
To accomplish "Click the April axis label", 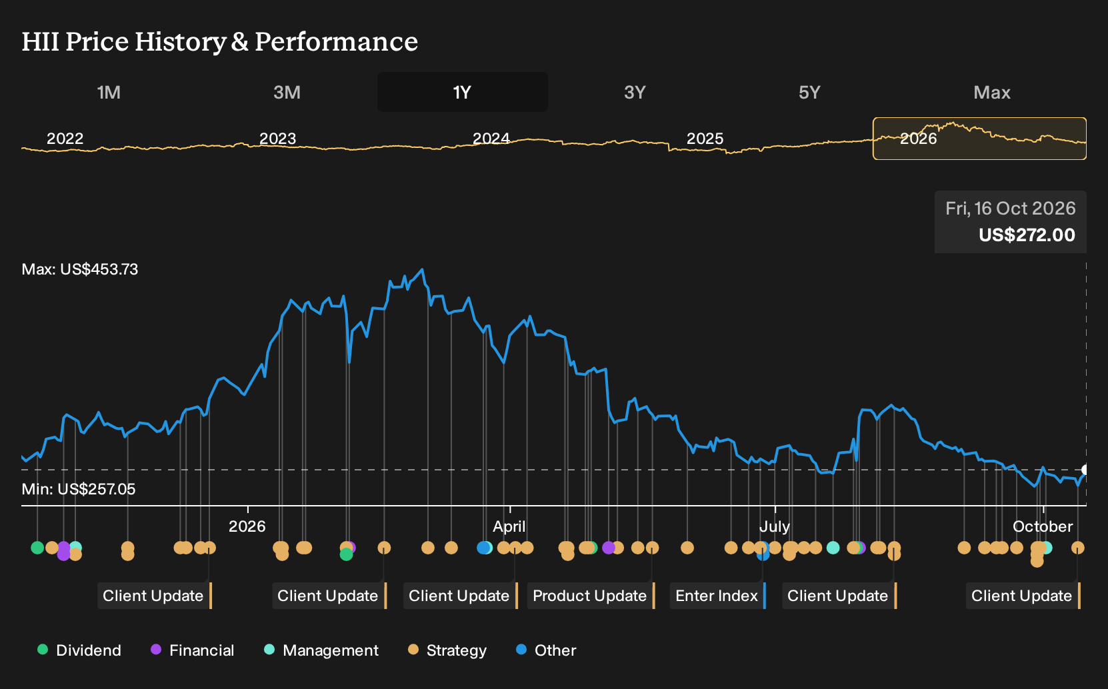I will click(x=509, y=526).
